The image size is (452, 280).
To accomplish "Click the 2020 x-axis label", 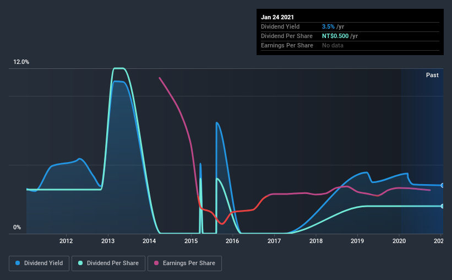I will tap(399, 241).
